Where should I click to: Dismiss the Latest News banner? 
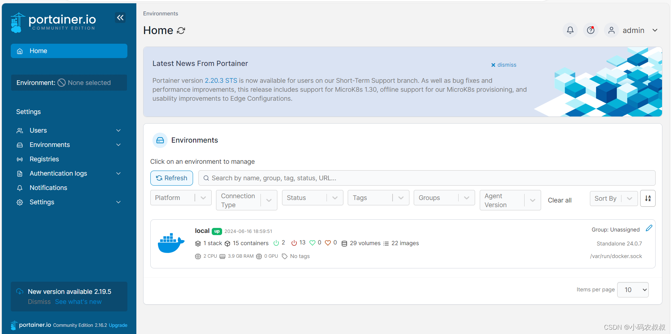504,65
